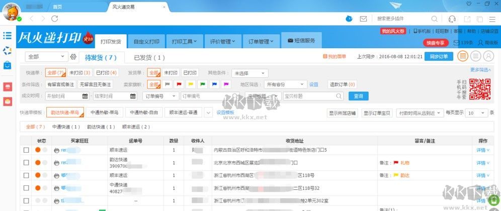Select 有留言或备注 condition filter
Viewport: 501px width, 211px height.
click(x=61, y=84)
